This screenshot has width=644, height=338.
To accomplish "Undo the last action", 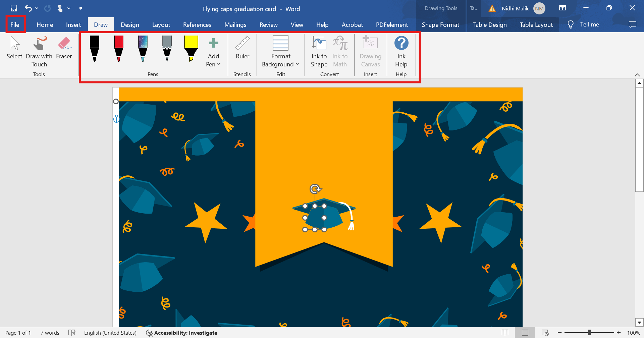I will pos(28,8).
